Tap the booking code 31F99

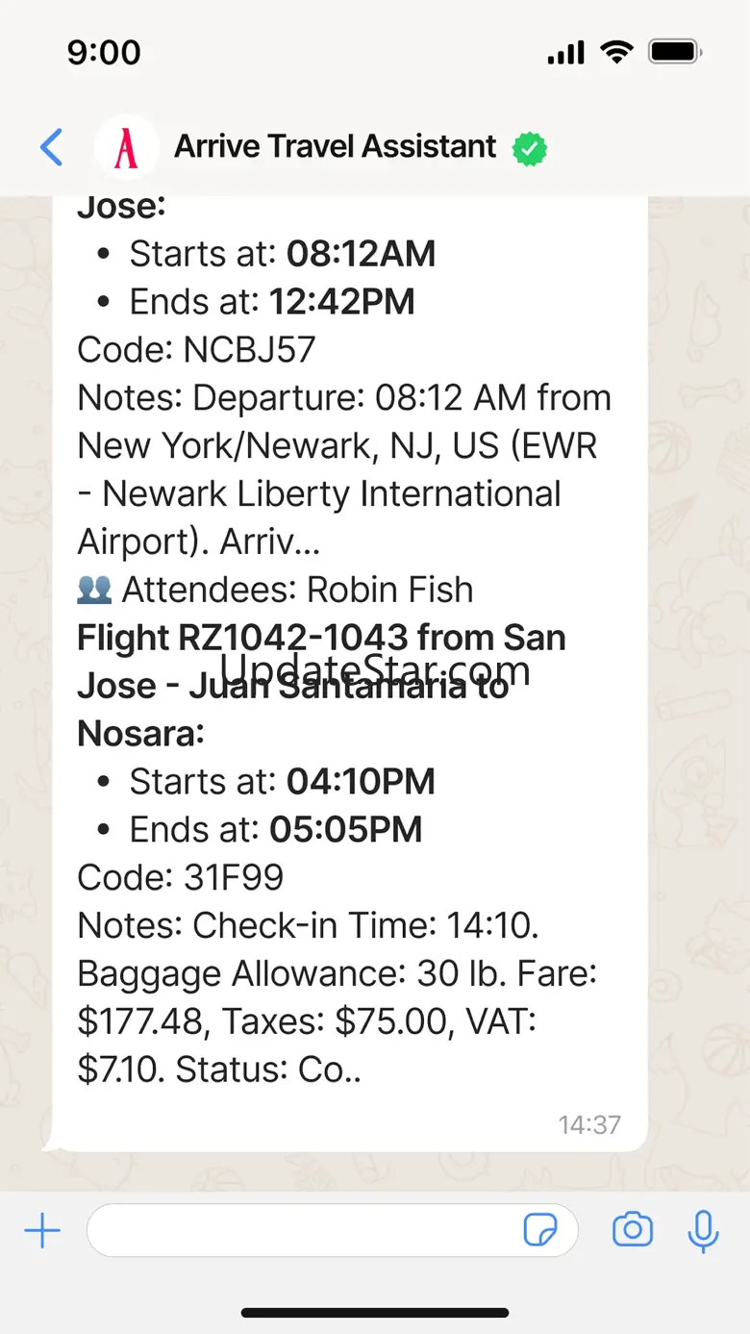click(234, 877)
